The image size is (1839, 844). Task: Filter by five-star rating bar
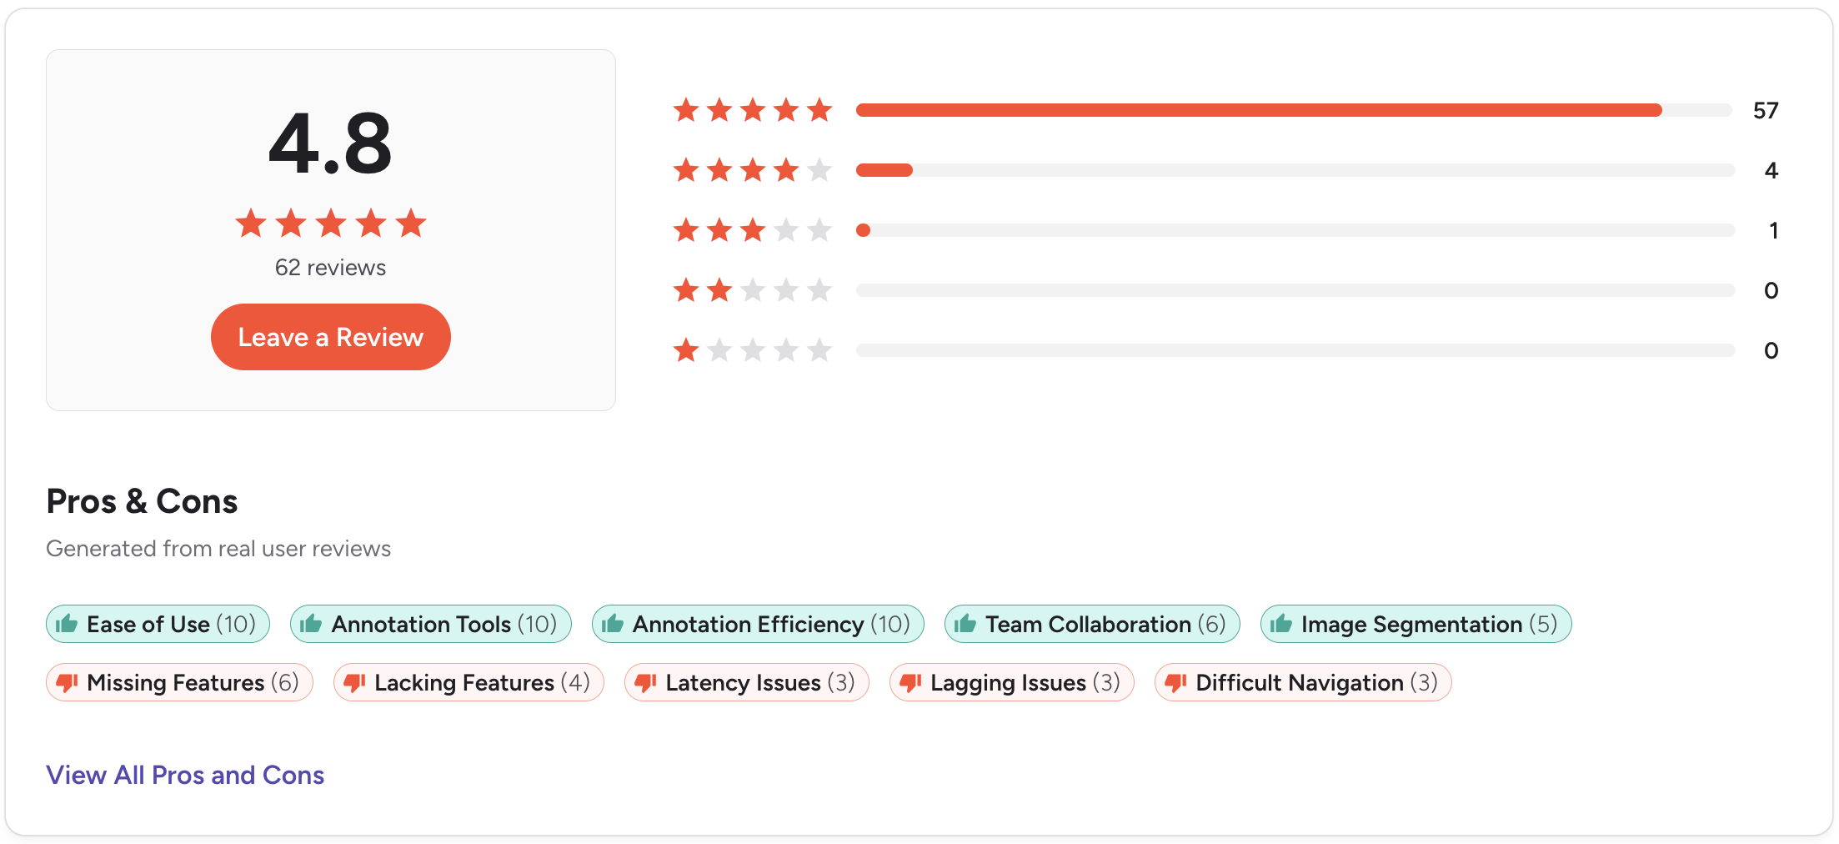pyautogui.click(x=1295, y=110)
